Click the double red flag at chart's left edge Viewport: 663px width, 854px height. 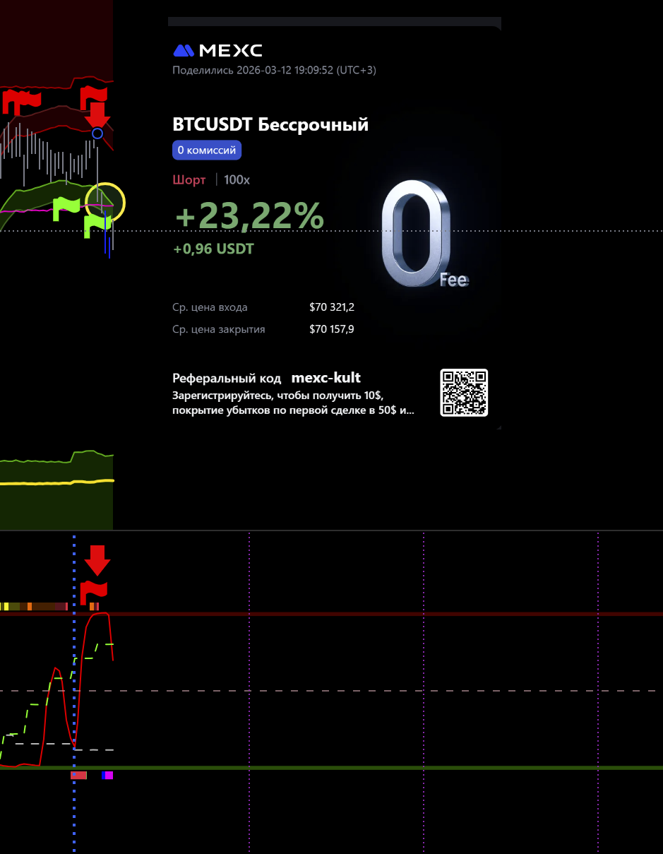pos(21,101)
